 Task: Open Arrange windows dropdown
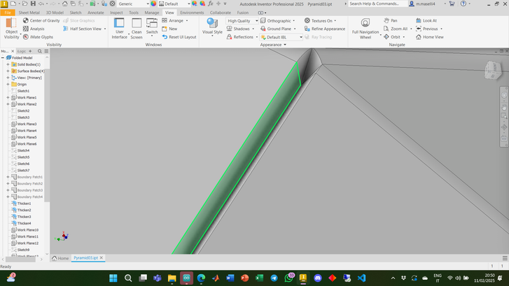pos(174,20)
